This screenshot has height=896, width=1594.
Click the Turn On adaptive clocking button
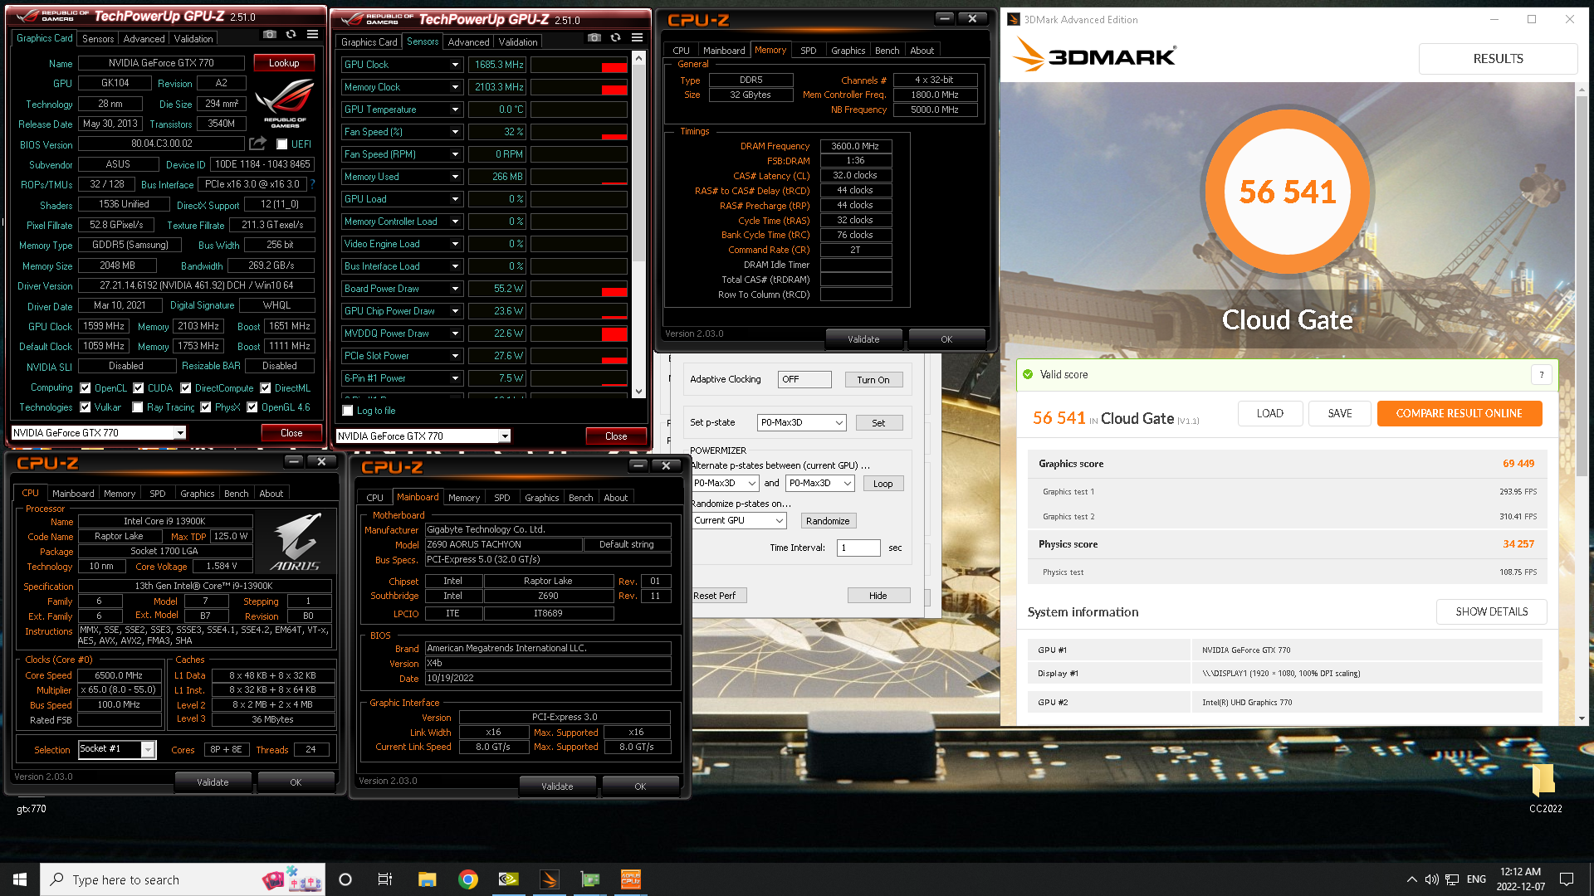(x=873, y=380)
